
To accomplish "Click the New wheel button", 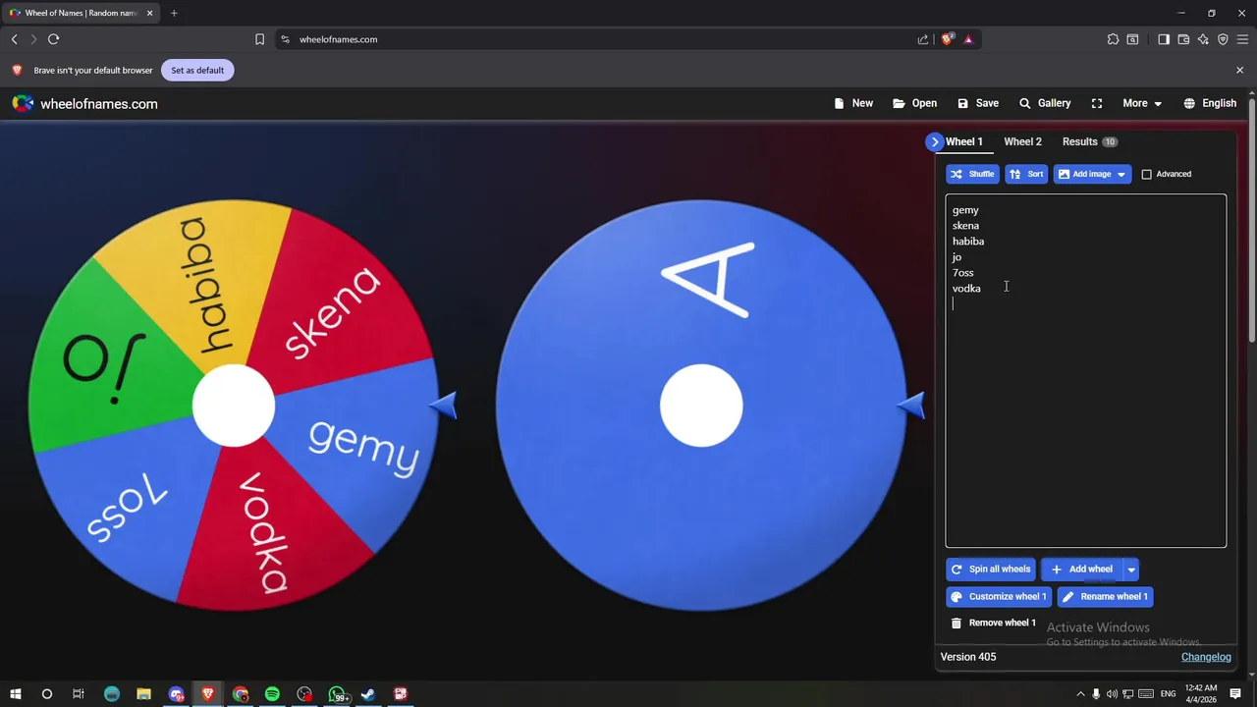I will [853, 103].
